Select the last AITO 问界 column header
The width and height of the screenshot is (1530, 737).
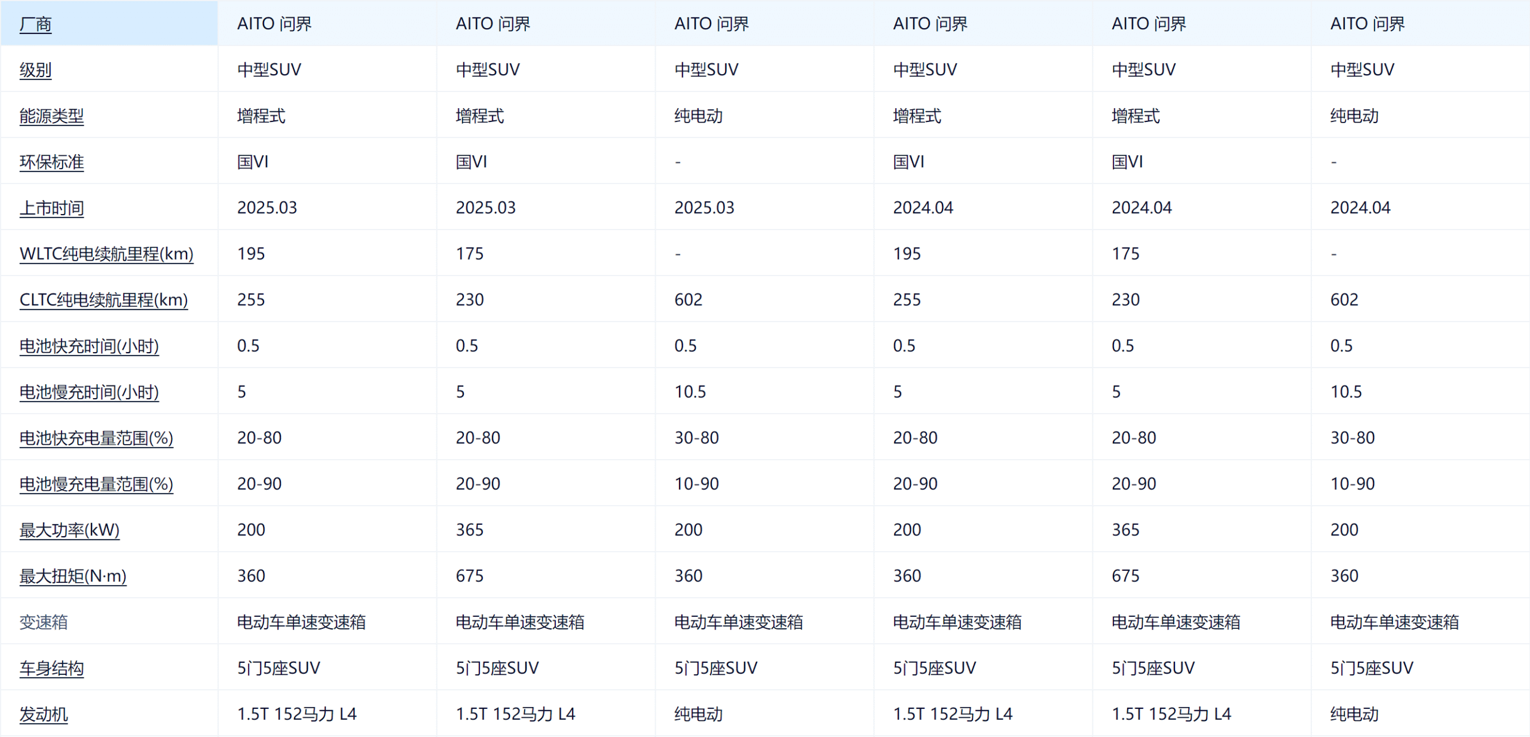pyautogui.click(x=1367, y=24)
